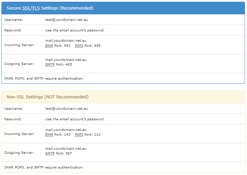
Task: Click the authentication note in the Non-SSL panel
Action: coord(44,167)
